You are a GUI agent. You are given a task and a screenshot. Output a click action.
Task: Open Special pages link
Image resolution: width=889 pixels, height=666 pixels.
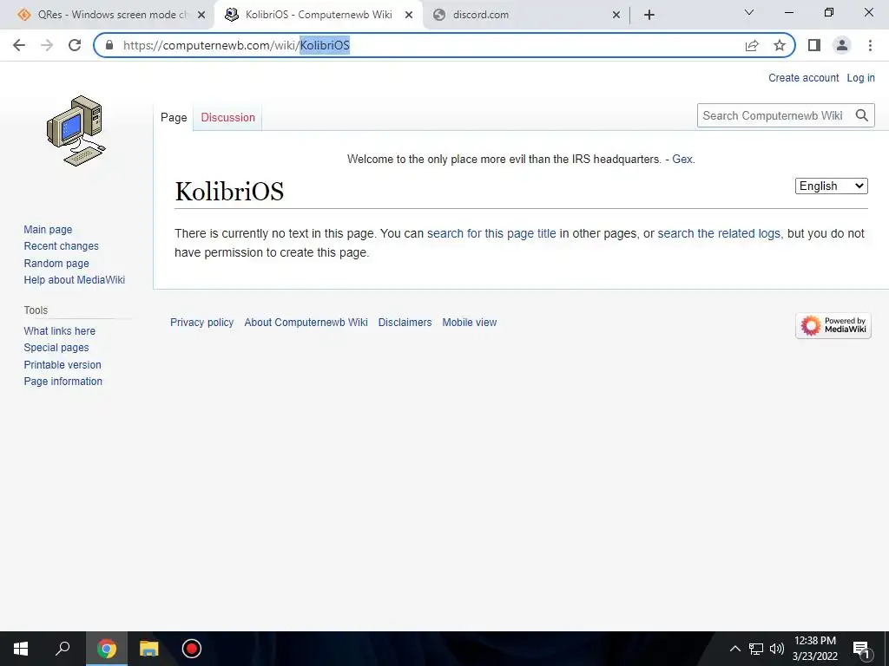click(56, 347)
